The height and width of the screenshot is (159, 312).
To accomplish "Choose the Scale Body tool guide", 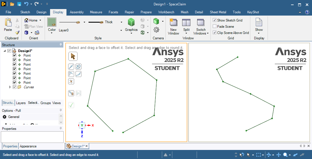I will coord(71,81).
